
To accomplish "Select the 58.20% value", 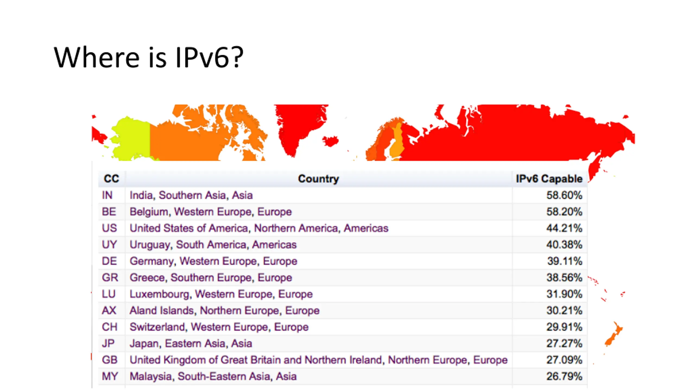I will point(564,212).
